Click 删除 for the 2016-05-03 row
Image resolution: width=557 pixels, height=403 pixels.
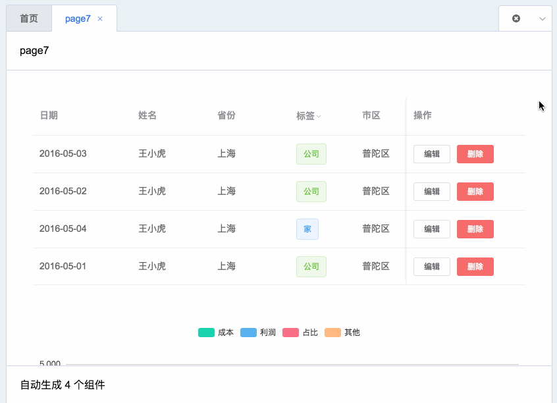pos(475,154)
